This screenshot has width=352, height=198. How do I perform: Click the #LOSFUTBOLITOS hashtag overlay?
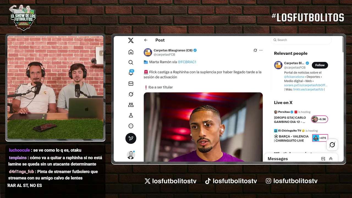pyautogui.click(x=307, y=17)
